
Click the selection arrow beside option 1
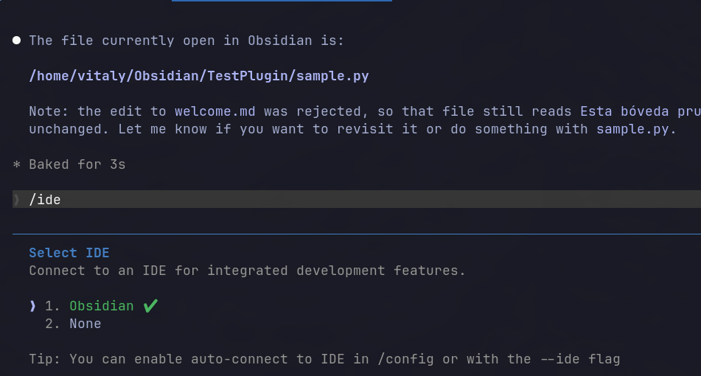32,306
